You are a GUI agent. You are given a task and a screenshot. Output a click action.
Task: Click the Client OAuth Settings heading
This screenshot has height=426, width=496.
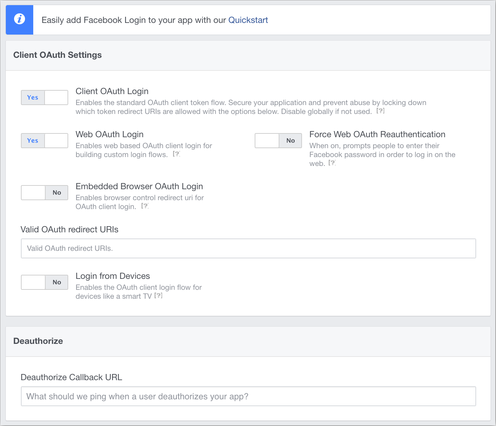[58, 55]
